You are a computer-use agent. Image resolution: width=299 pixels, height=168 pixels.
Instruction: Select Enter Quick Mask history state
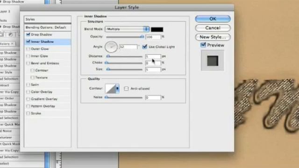[10, 125]
